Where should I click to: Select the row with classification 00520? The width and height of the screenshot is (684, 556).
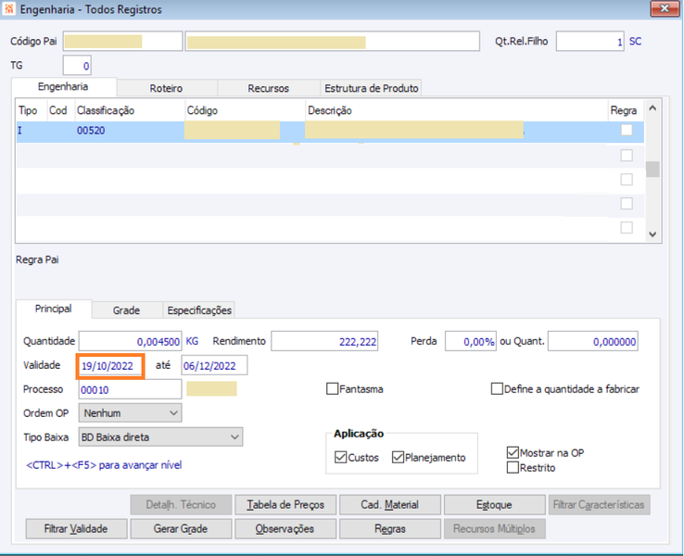[x=330, y=131]
